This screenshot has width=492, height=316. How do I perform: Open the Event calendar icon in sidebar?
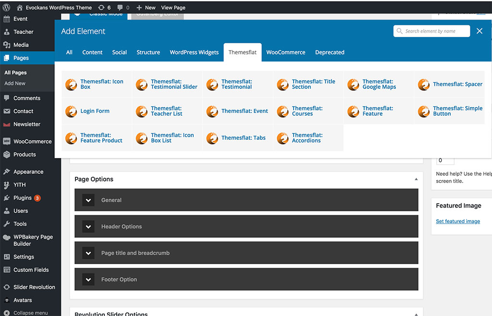pos(7,19)
